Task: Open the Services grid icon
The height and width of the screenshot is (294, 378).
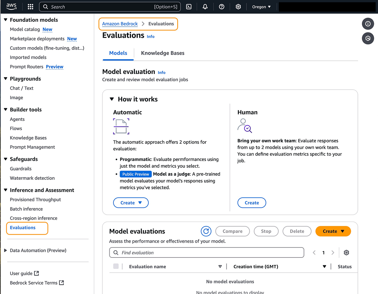Action: [30, 7]
